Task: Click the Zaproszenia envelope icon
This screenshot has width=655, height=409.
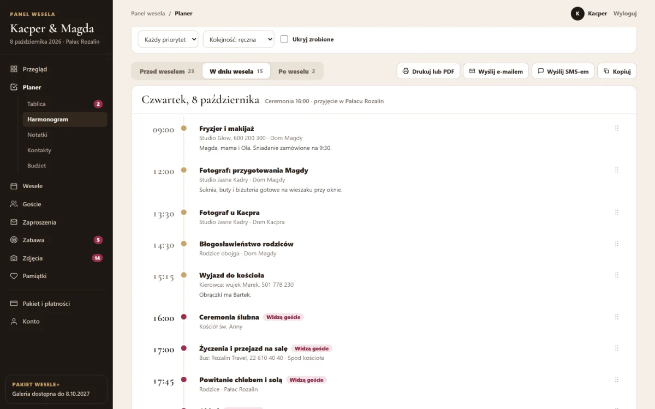Action: tap(14, 222)
